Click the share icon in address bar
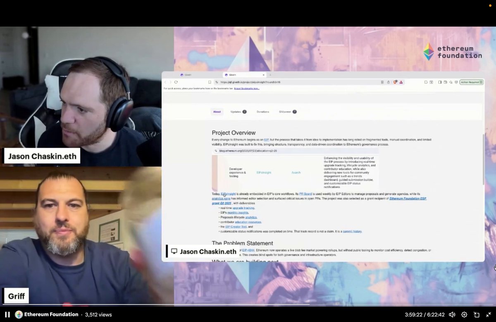Screen dimensions: 496x322 coord(388,82)
